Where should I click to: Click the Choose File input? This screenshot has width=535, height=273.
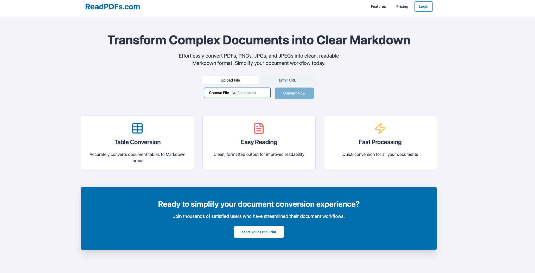(237, 93)
